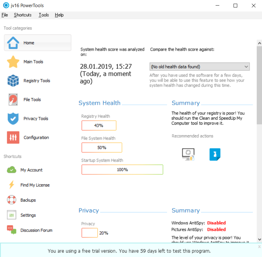Open the Home category house icon

13,43
